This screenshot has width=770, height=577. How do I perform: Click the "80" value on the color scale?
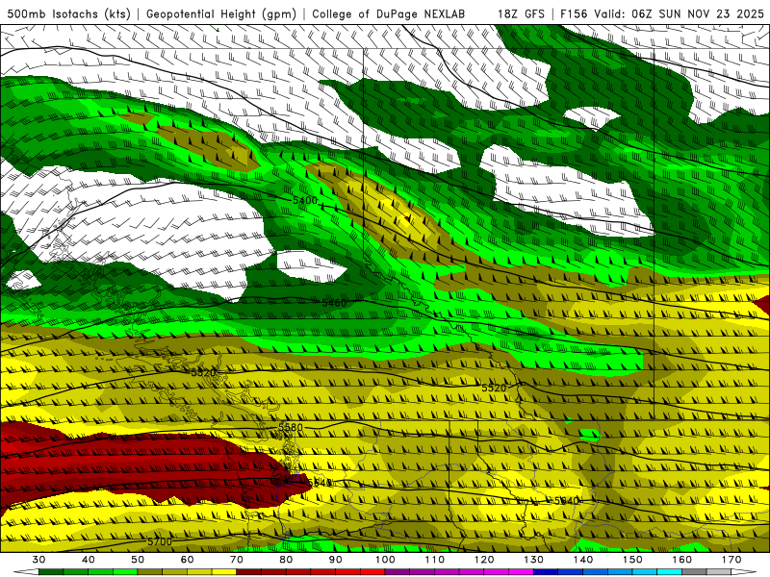tap(286, 560)
